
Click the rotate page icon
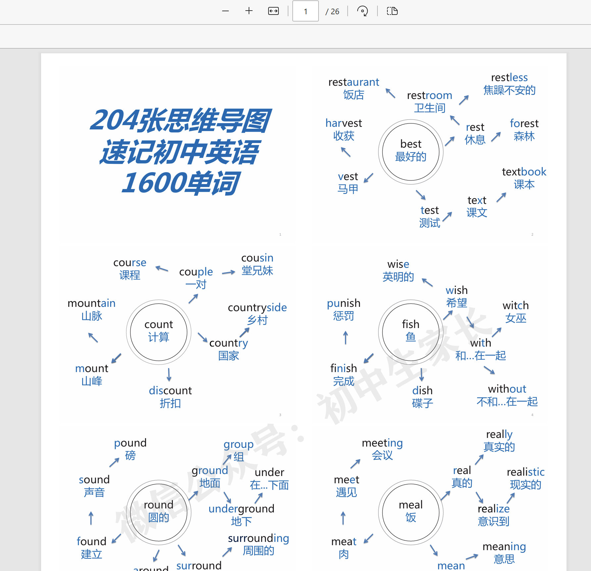pyautogui.click(x=363, y=11)
